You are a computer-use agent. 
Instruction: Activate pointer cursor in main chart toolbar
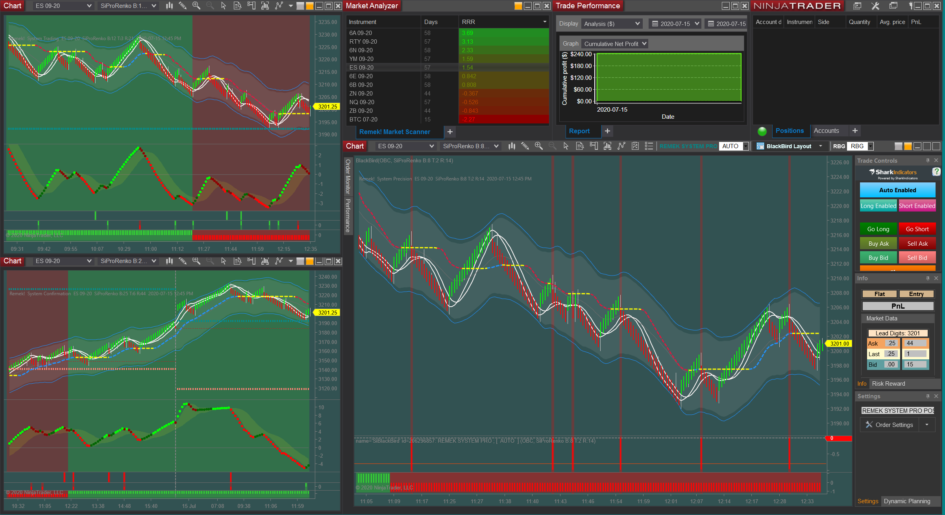pos(566,146)
